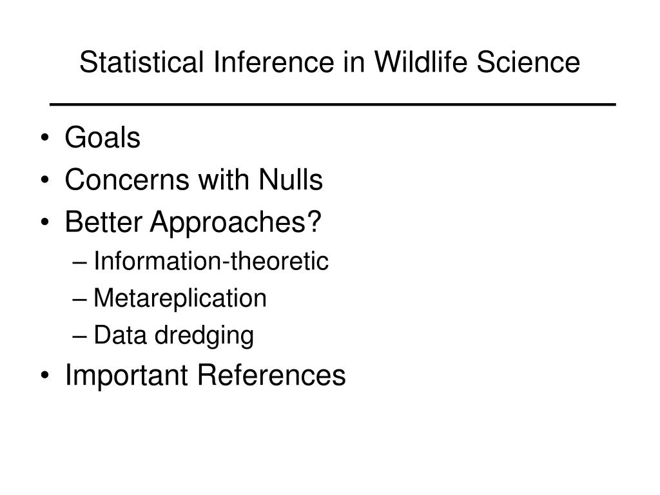This screenshot has height=495, width=660.
Task: Click the word 'Statistical' in the title
Action: pos(142,63)
